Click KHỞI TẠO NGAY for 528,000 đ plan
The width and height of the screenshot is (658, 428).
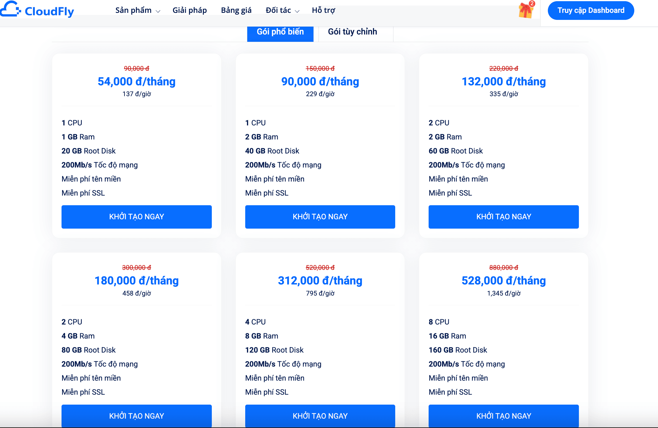504,416
